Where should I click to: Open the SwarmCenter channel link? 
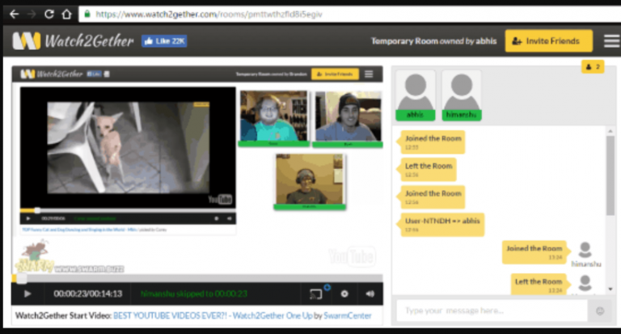(348, 315)
